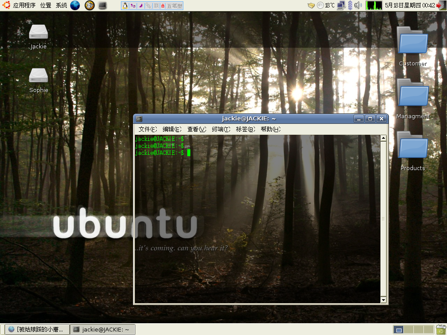447x335 pixels.
Task: Open the trash bin in bottom panel
Action: [x=441, y=330]
